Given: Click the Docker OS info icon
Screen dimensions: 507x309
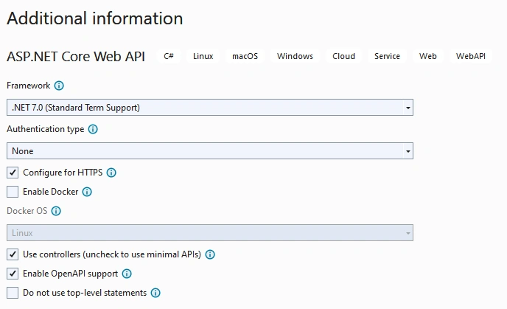Looking at the screenshot, I should pyautogui.click(x=56, y=211).
